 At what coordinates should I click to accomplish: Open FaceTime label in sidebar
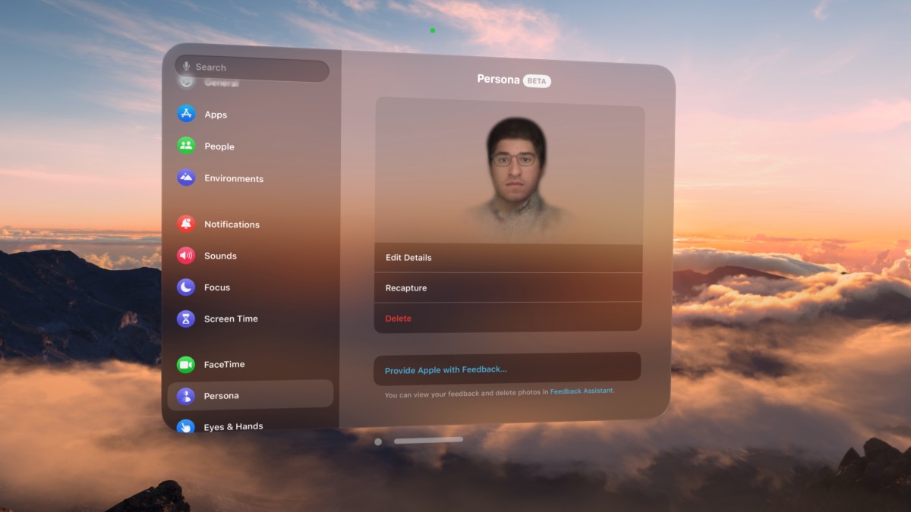click(224, 365)
